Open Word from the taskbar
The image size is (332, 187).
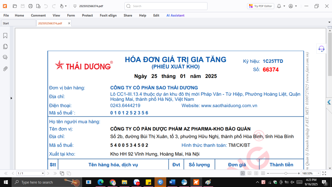pyautogui.click(x=172, y=182)
